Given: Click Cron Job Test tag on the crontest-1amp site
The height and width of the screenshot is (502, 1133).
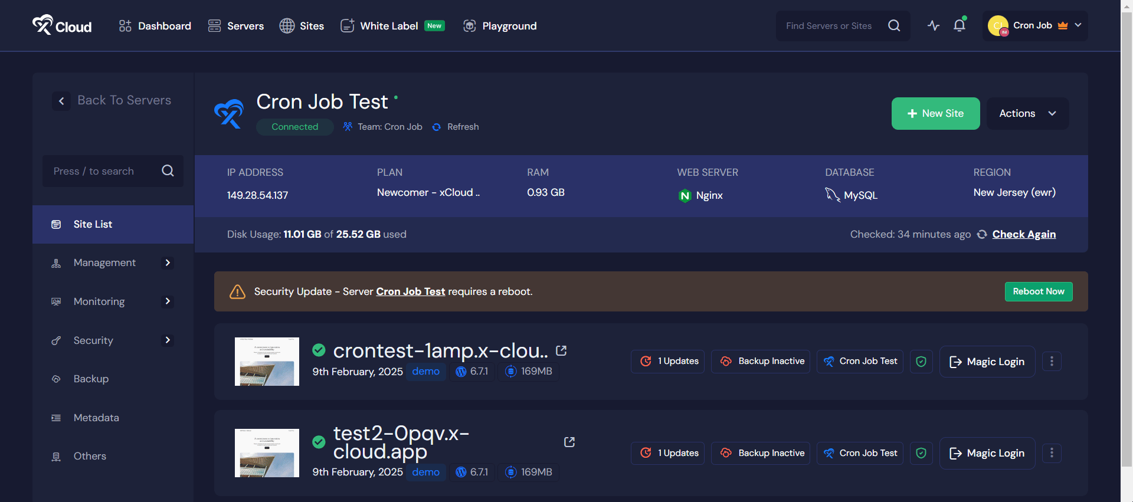Looking at the screenshot, I should tap(860, 361).
